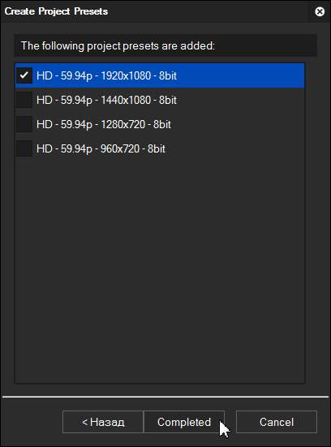Viewport: 331px width, 447px height.
Task: Click the blue highlight right of '1920x1080 - 8bit'
Action: coord(240,75)
